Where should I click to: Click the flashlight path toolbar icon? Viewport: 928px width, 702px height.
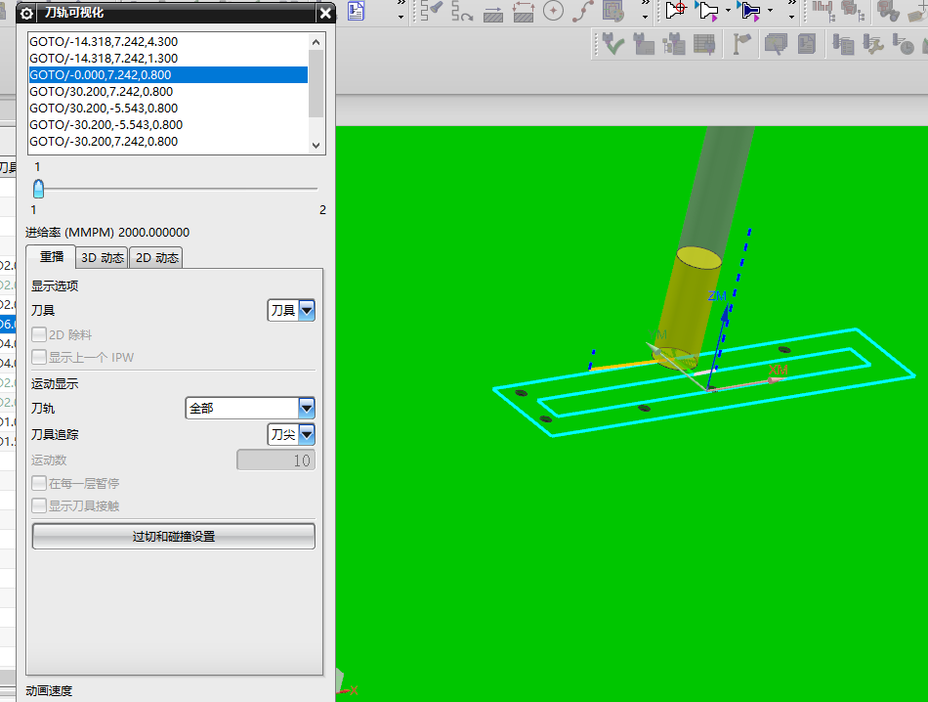click(432, 11)
